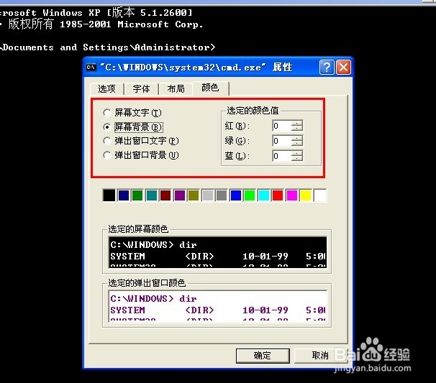436x383 pixels.
Task: Increase the green value with up arrow
Action: click(x=297, y=138)
